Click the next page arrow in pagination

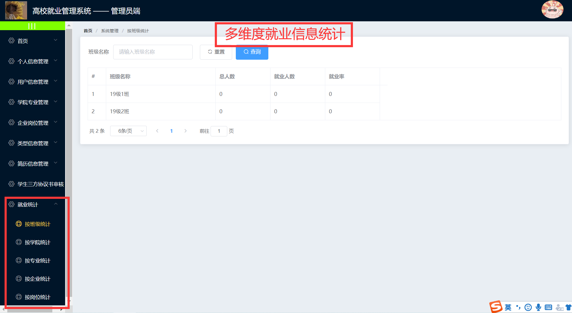[x=186, y=131]
